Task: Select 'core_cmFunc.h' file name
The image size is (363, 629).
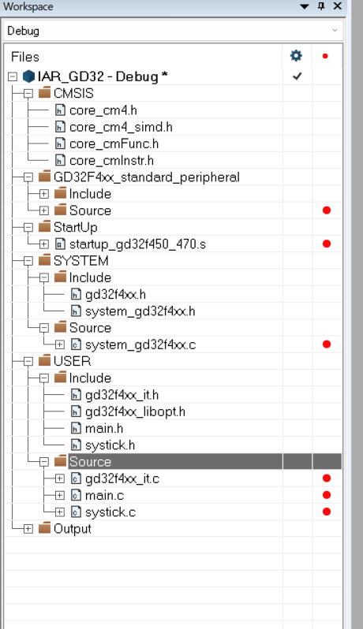Action: pos(114,143)
